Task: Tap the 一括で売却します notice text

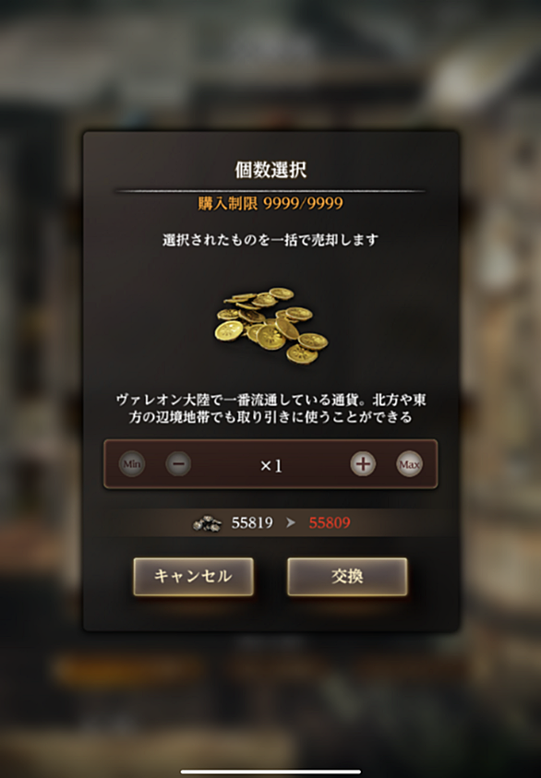Action: pyautogui.click(x=270, y=240)
